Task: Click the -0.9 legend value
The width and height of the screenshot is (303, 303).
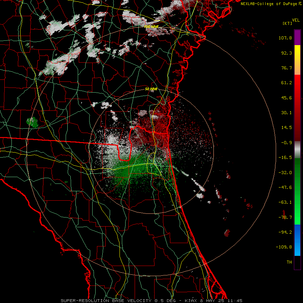Action: pos(287,143)
